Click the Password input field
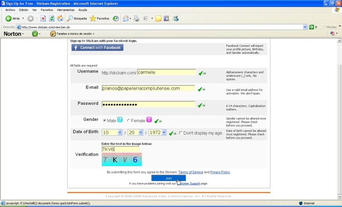Viewport: 342px width, 207px height. (x=149, y=104)
